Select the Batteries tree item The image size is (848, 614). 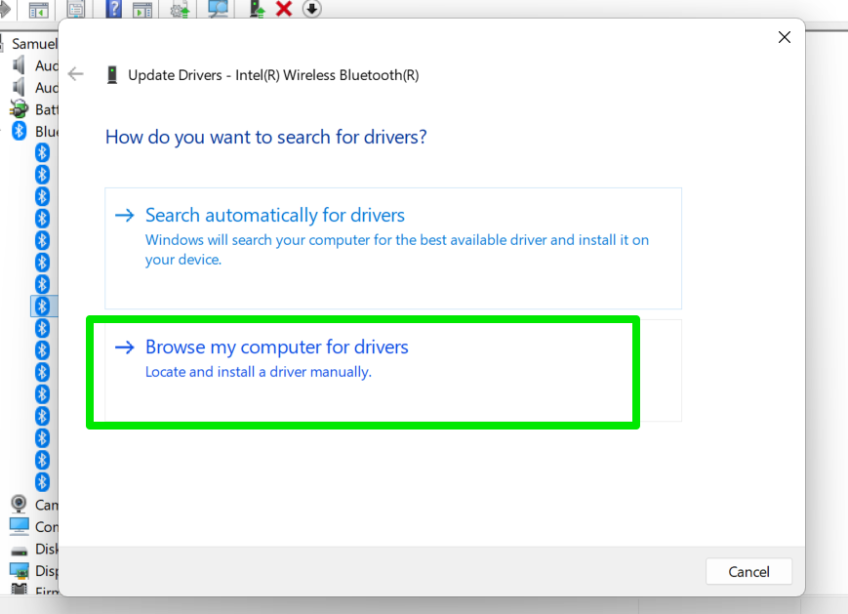coord(46,109)
